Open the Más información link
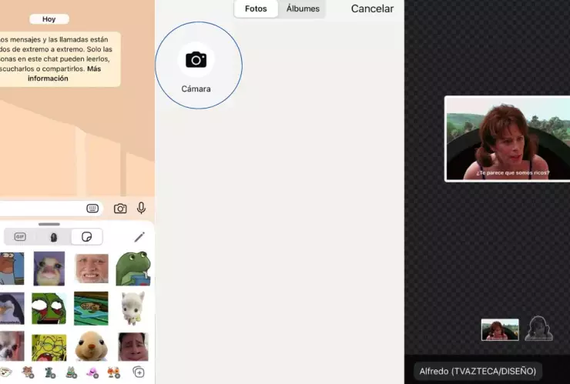 click(65, 73)
